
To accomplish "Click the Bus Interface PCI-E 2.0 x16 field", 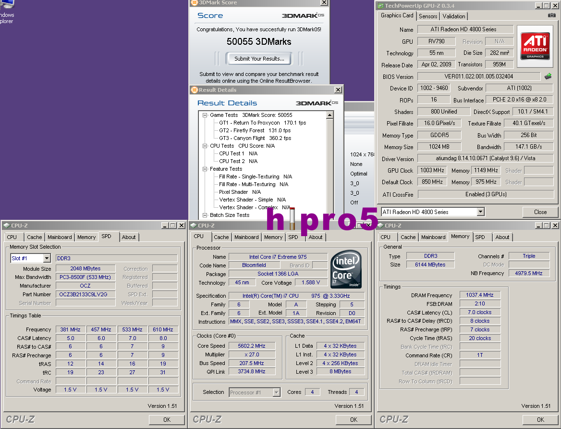I will tap(520, 99).
